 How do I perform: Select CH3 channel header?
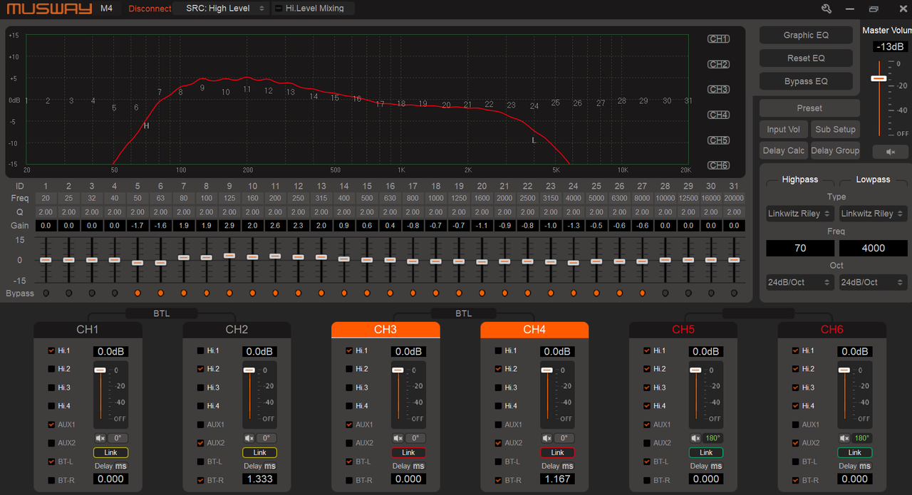click(x=385, y=330)
